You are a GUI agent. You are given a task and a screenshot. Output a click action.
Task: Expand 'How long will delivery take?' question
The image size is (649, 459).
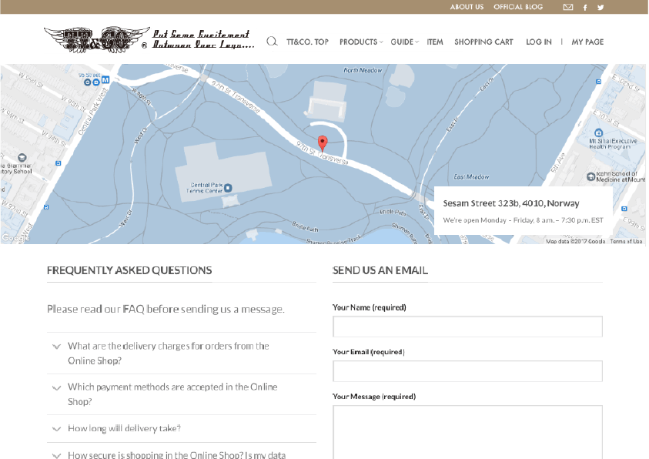tap(182, 428)
